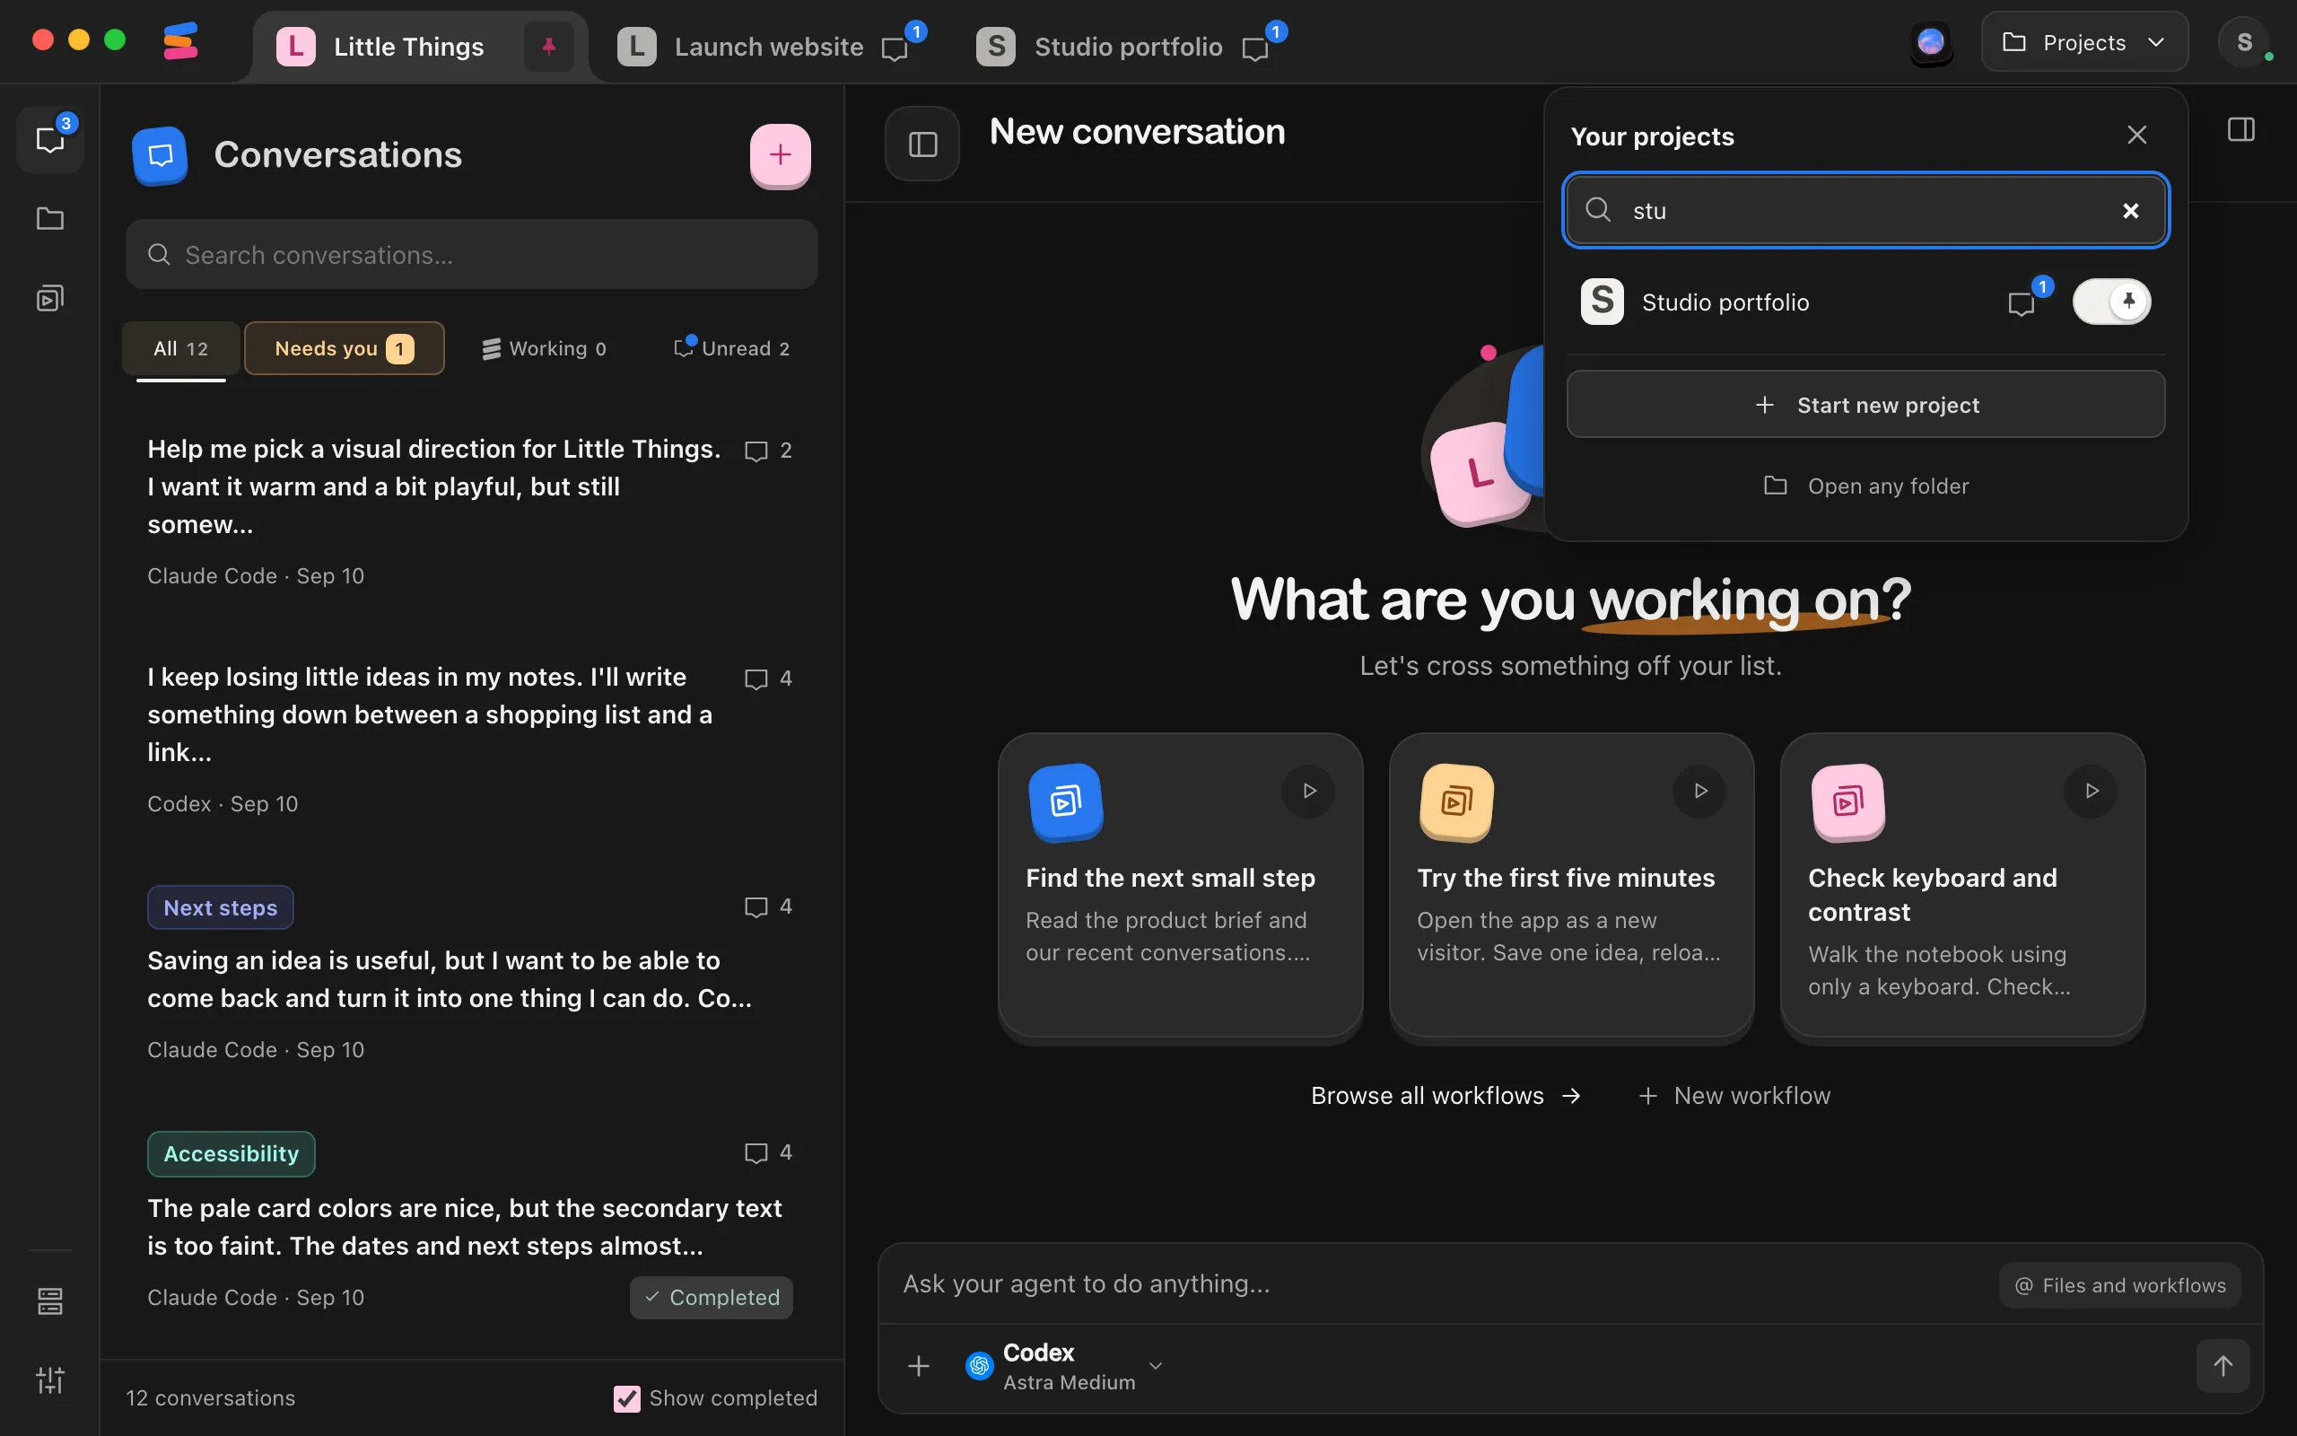This screenshot has width=2297, height=1436.
Task: Select the Unread 2 filter tab
Action: pos(732,348)
